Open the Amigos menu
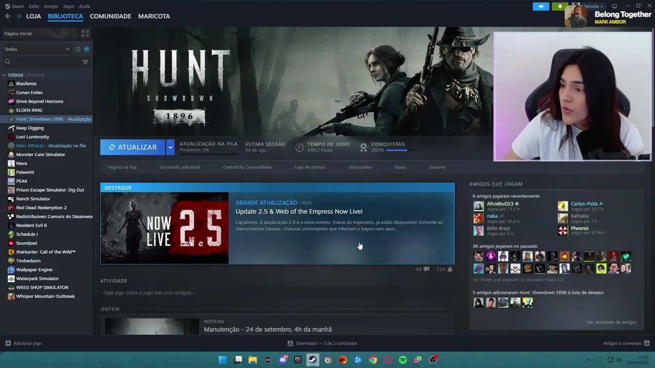The image size is (655, 368). tap(51, 6)
